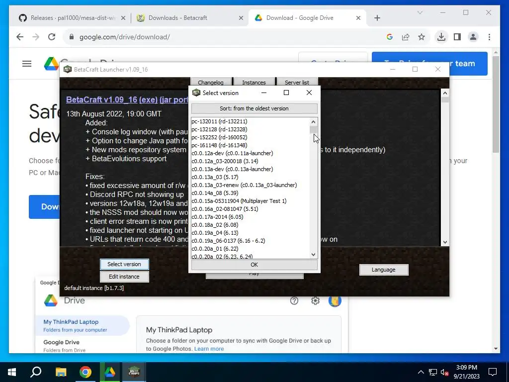
Task: Open BetaCraft launcher taskbar icon
Action: tap(134, 372)
